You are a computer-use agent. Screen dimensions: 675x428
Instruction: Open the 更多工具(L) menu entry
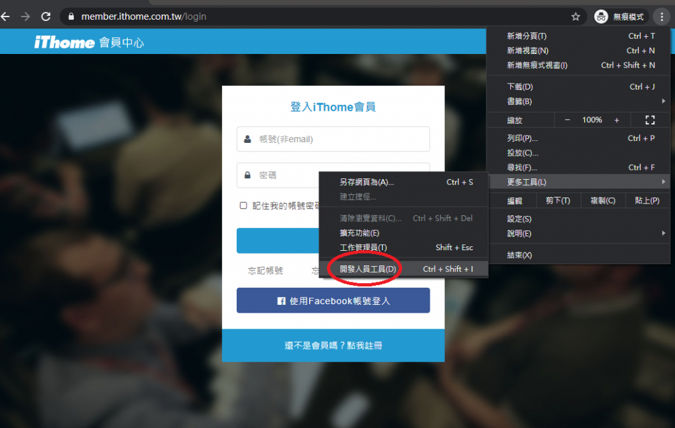(x=578, y=182)
